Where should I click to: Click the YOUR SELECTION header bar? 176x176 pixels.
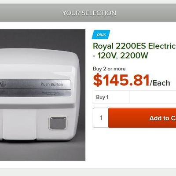(88, 13)
